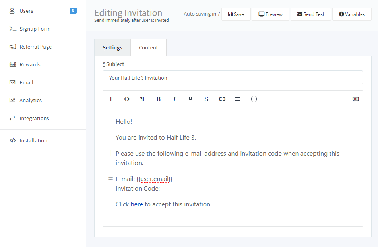
Task: Click the Referral Page megaphone icon
Action: coord(13,47)
